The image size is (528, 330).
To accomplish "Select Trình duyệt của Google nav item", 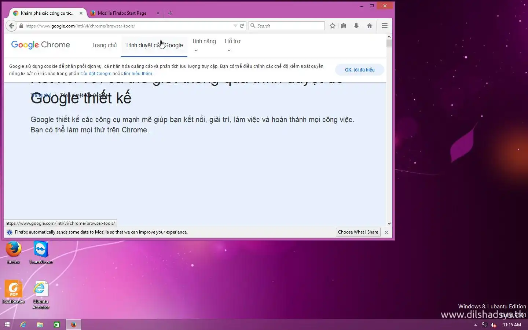I will 154,45.
